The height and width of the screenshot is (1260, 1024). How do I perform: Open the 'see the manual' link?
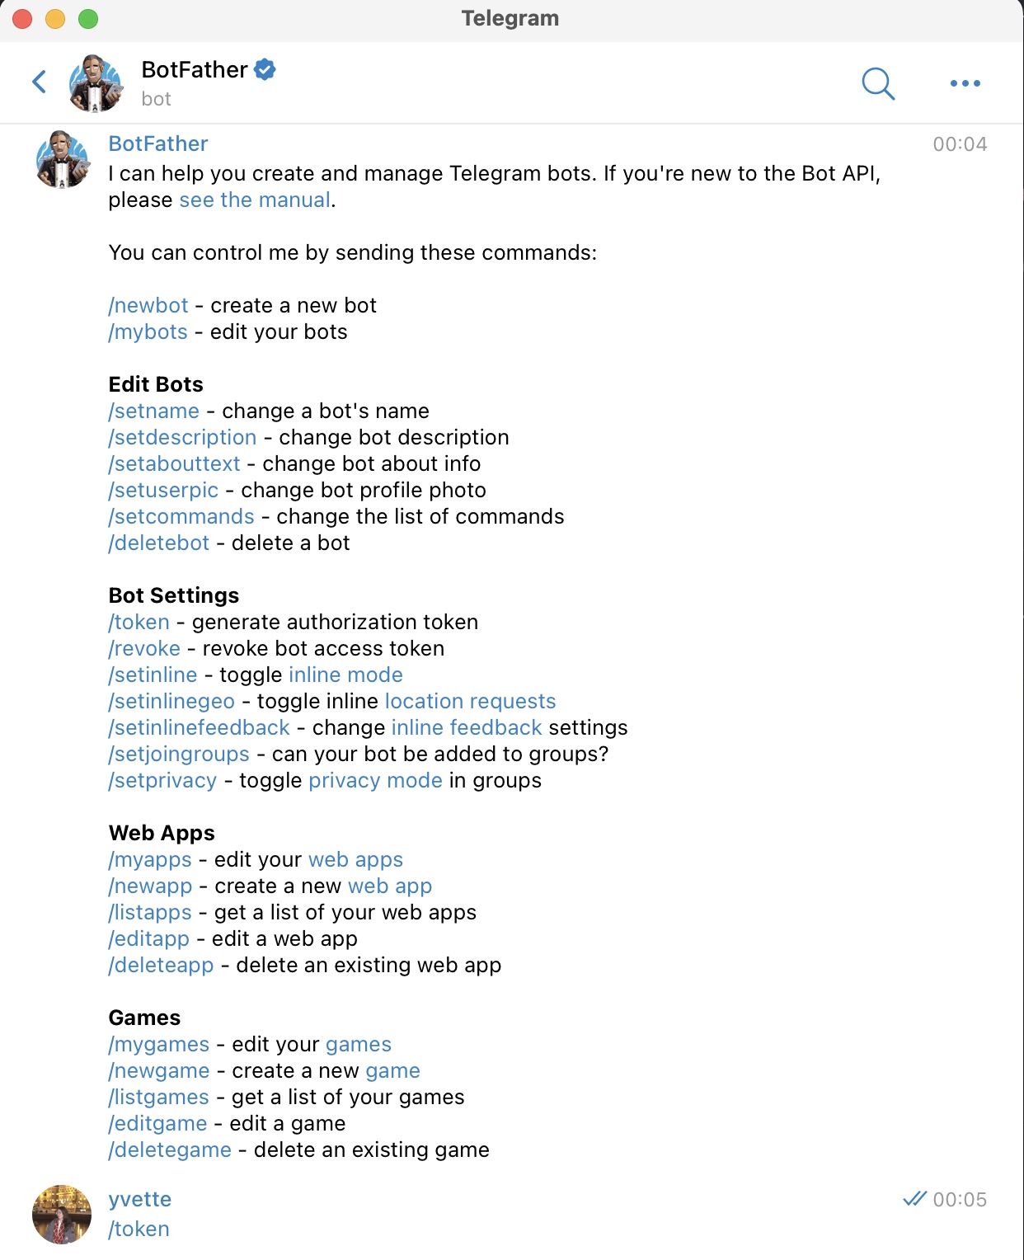tap(255, 200)
